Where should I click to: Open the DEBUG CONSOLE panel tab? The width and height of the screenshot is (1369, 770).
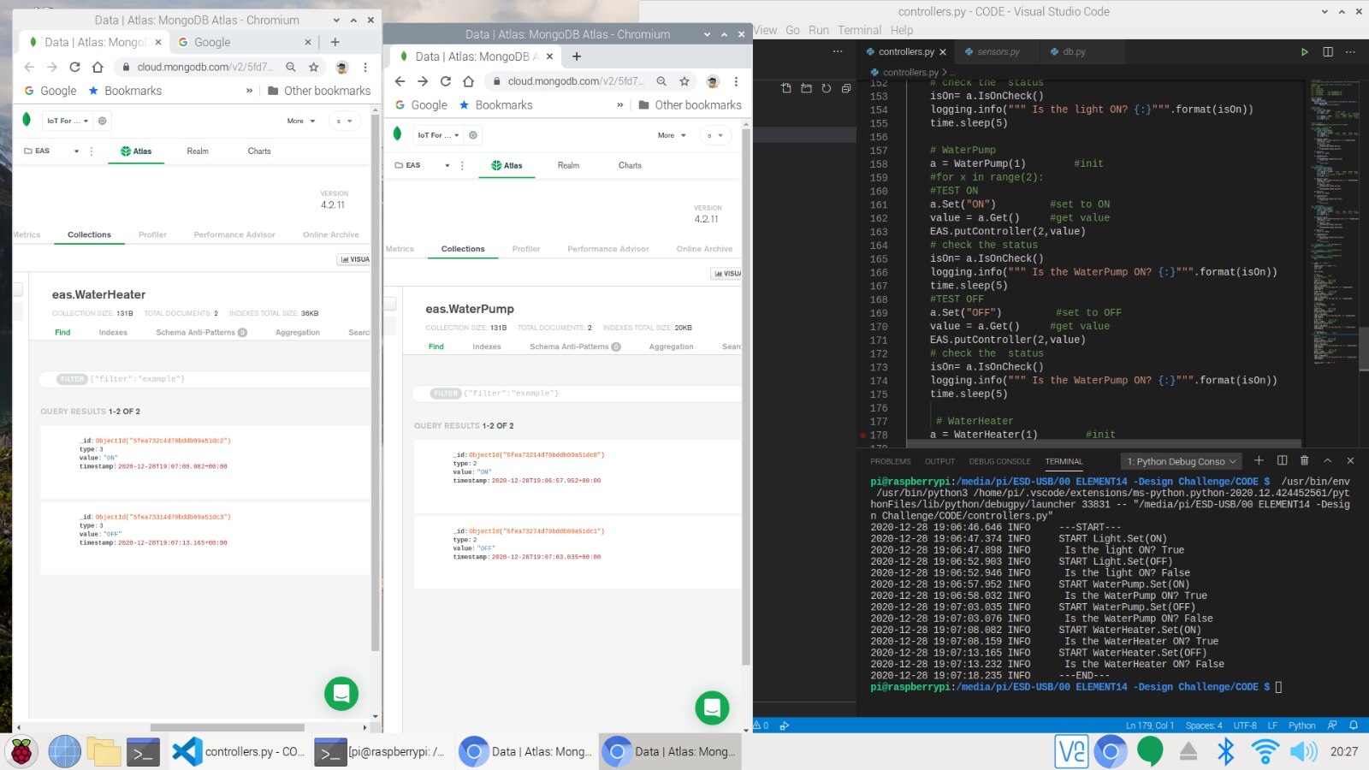coord(999,462)
